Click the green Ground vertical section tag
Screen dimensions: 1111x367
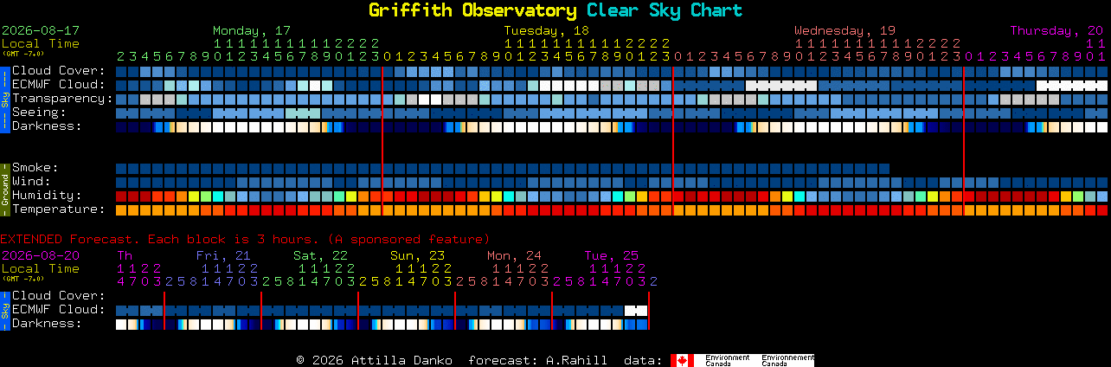tap(5, 189)
